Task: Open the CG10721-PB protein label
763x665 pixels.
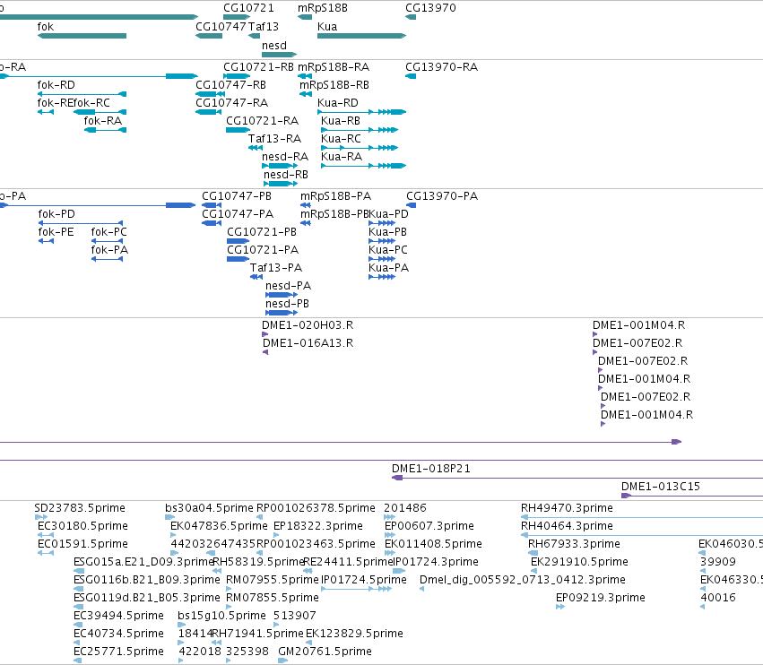Action: coord(262,232)
